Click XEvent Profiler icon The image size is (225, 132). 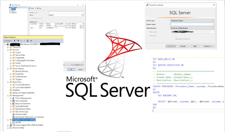11,128
